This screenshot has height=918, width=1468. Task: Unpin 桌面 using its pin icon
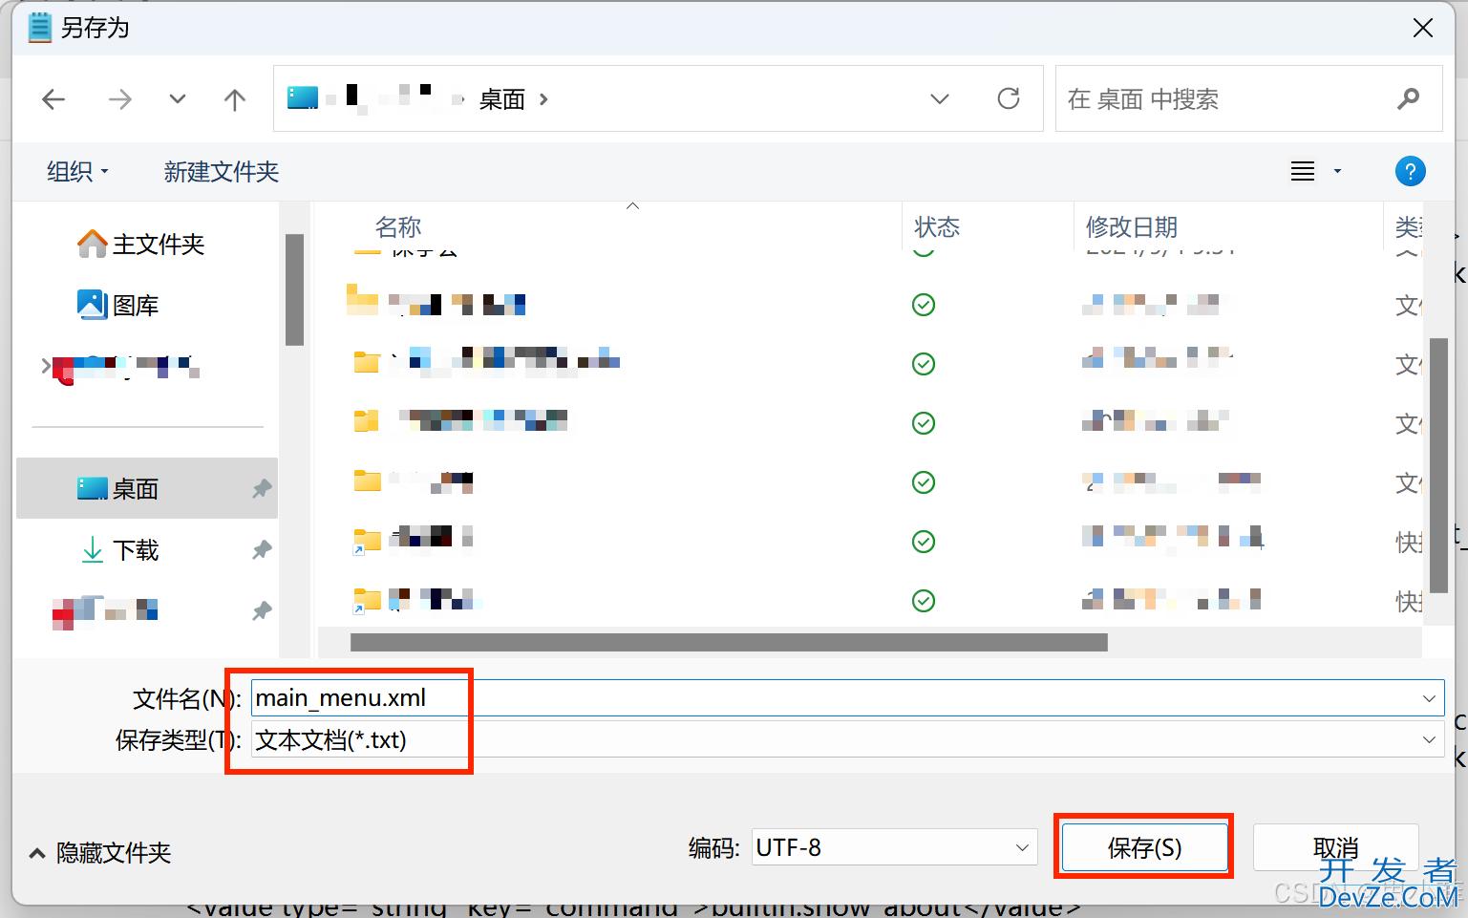[261, 489]
